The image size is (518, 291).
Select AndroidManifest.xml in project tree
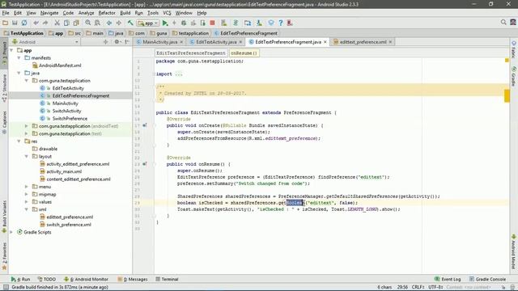[60, 65]
